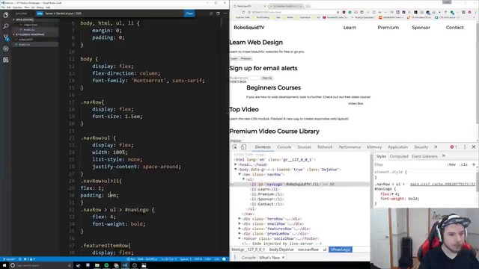Screen dimensions: 479x269
Task: Click the Contact nav link on webpage
Action: [454, 28]
